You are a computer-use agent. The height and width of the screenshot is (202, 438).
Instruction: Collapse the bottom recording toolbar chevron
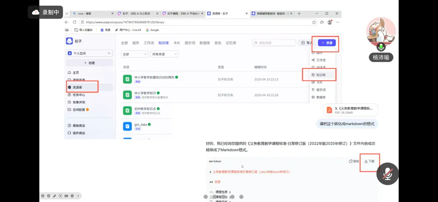click(x=78, y=196)
